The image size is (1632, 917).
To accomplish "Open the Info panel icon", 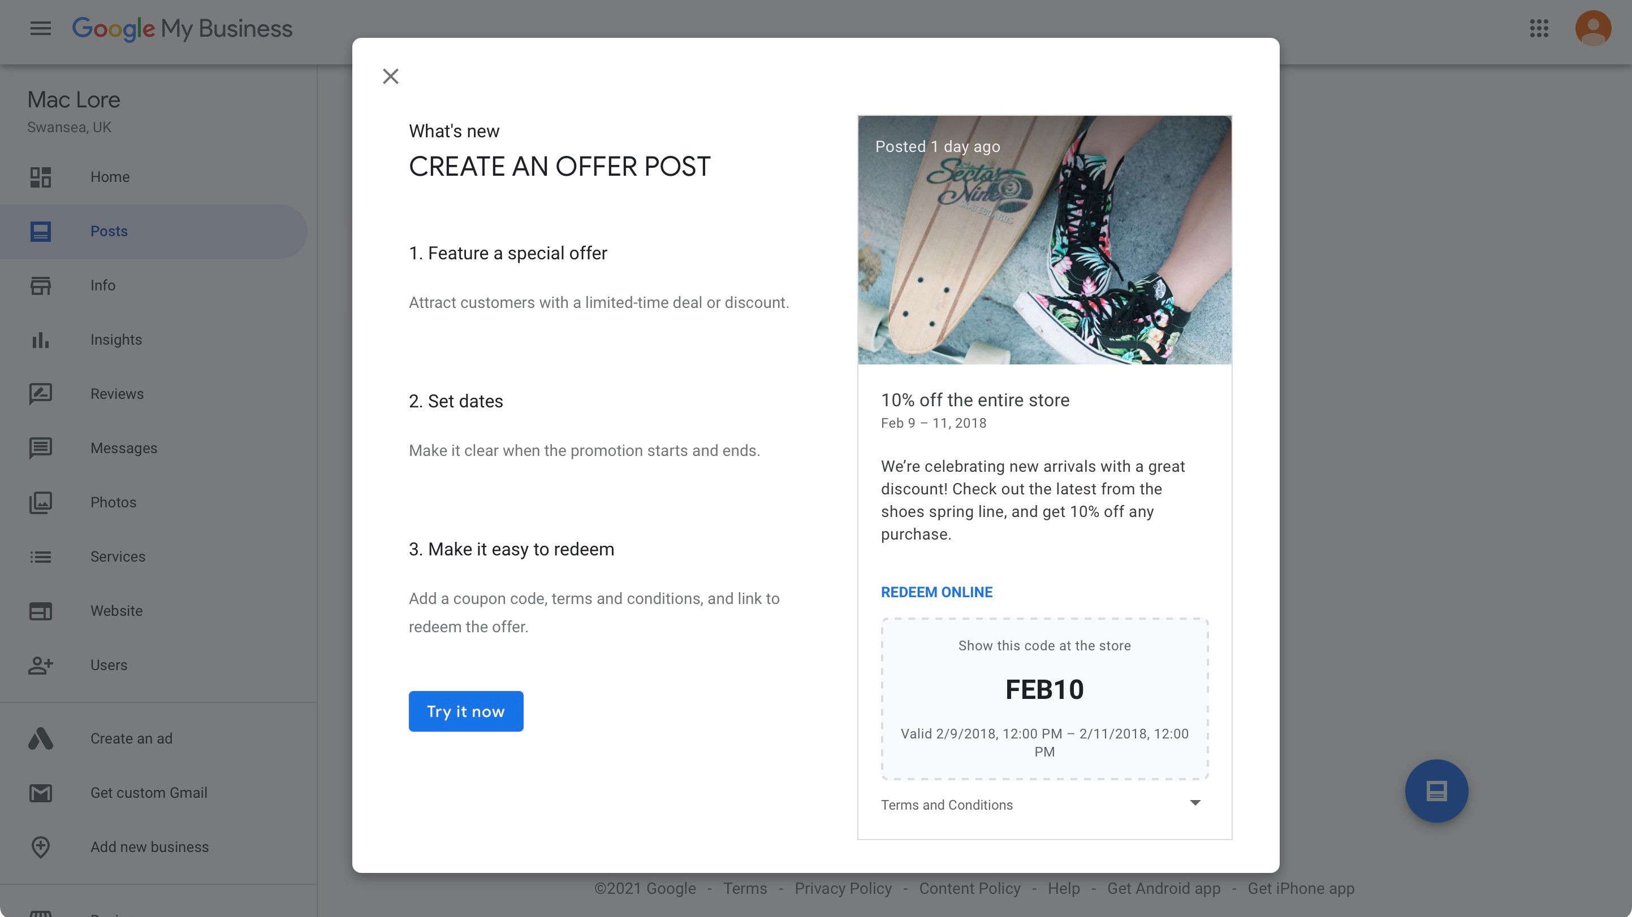I will pyautogui.click(x=40, y=285).
